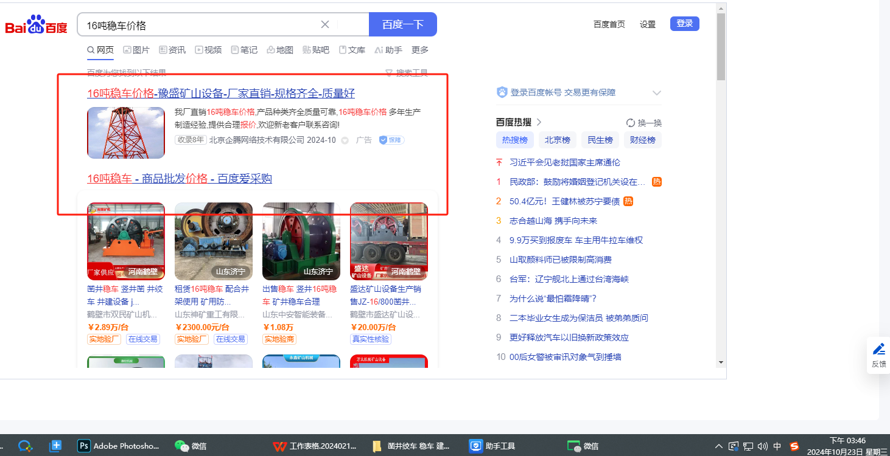Expand the 登录百度帐号 panel chevron
The image size is (890, 456).
pos(656,93)
